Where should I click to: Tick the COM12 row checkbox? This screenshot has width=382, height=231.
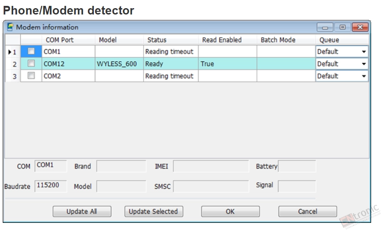click(x=31, y=63)
